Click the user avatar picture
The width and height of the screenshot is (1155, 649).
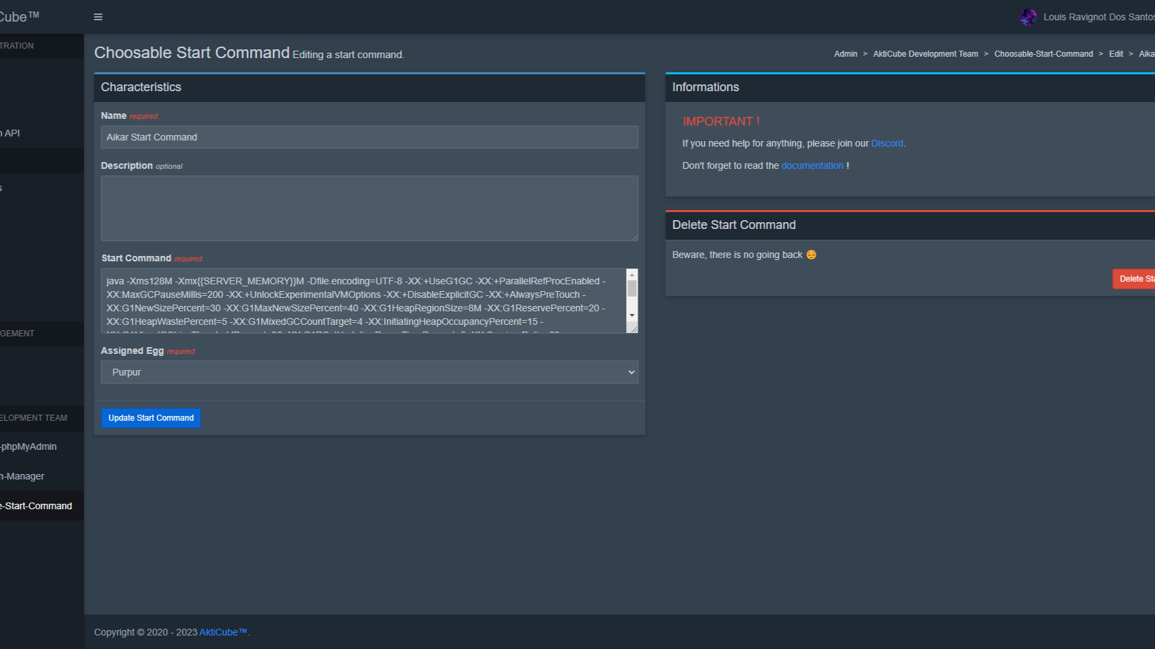1028,17
